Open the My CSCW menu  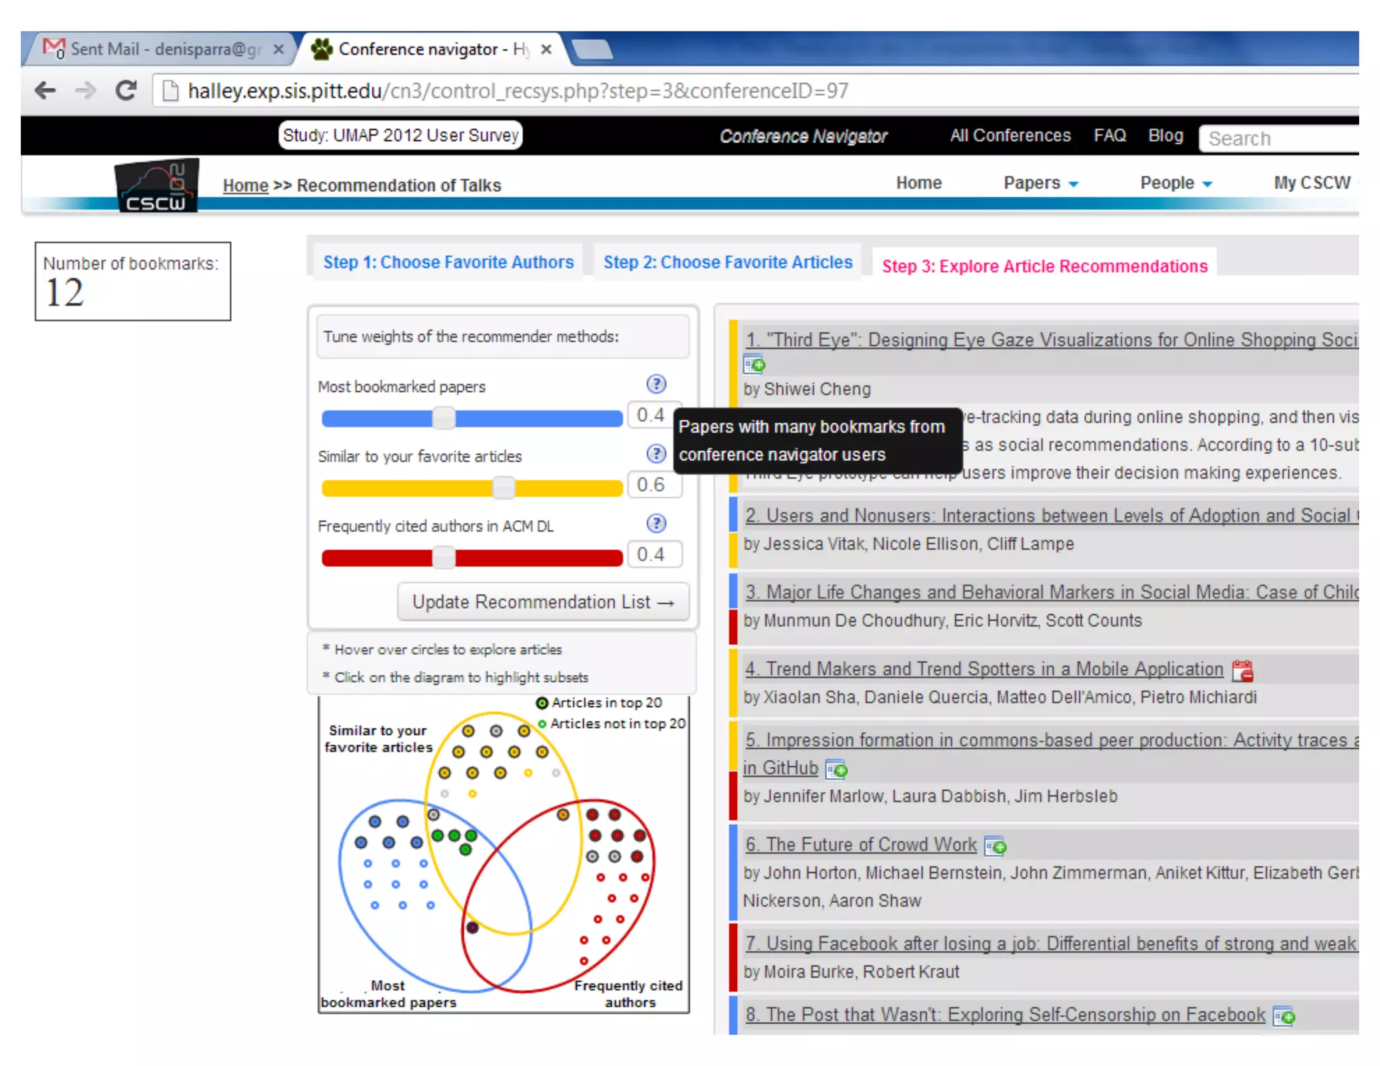(x=1311, y=183)
